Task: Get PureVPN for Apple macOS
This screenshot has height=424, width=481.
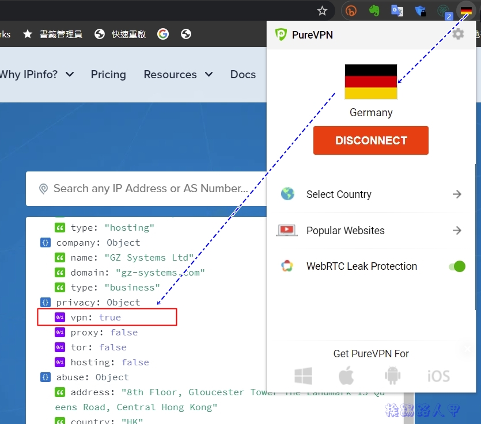Action: point(346,375)
